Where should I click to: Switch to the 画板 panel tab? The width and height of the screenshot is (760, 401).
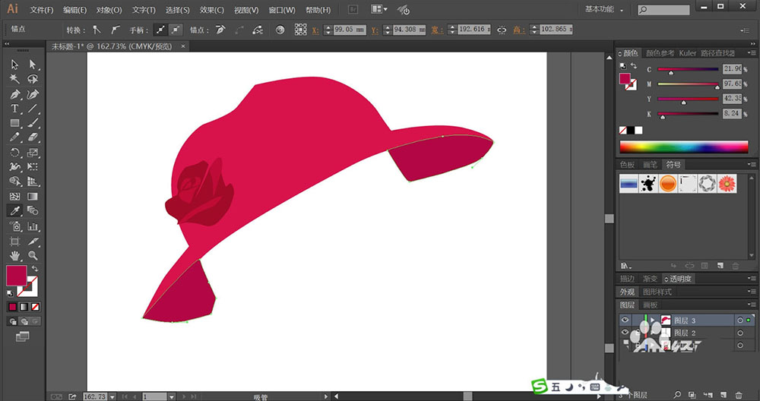point(650,305)
